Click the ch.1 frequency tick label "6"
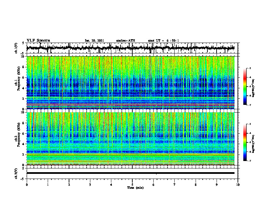Screen dimensions: 268x207 tap(24, 78)
